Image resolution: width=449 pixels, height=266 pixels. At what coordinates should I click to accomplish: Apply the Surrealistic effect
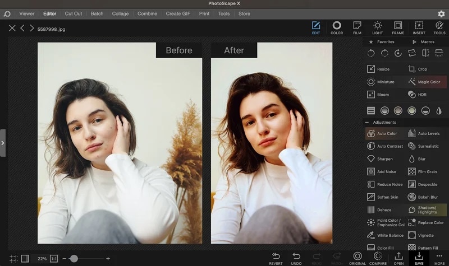click(424, 146)
